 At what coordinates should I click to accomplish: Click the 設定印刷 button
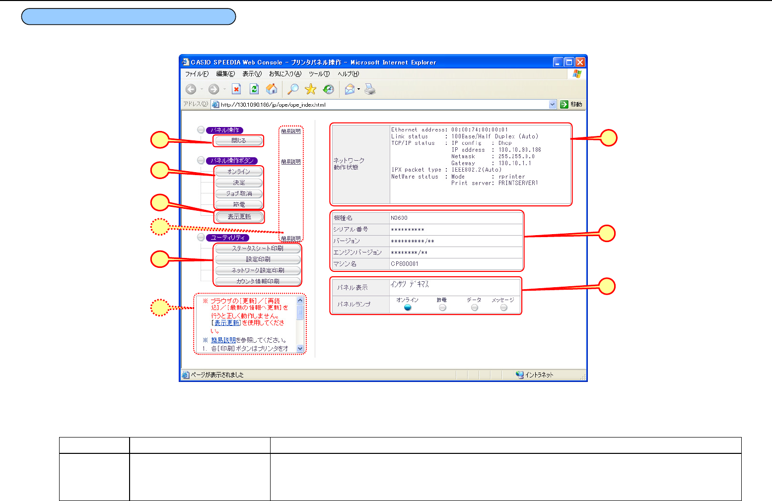pos(258,259)
